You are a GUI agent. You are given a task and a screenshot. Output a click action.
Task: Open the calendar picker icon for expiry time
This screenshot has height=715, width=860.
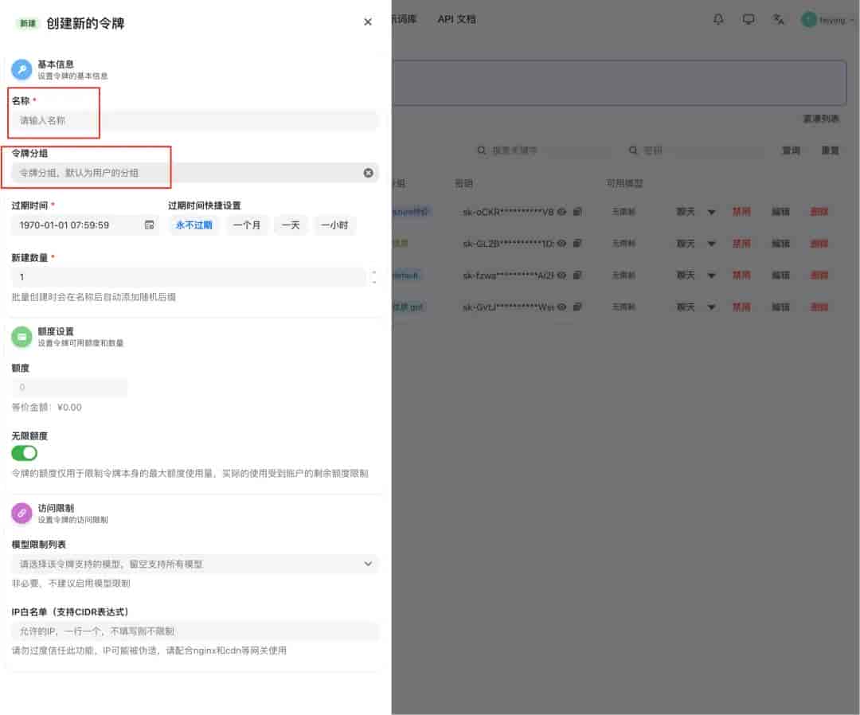[149, 225]
